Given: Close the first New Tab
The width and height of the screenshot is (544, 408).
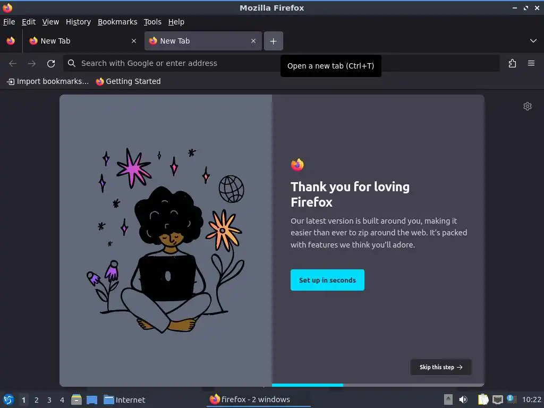Looking at the screenshot, I should pyautogui.click(x=133, y=41).
